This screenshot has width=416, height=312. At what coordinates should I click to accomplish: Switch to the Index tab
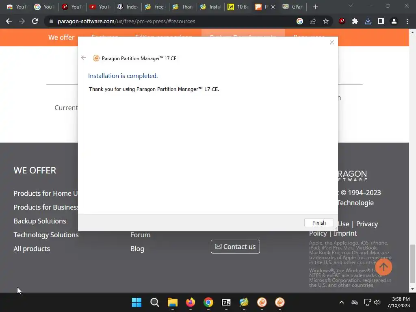pyautogui.click(x=127, y=7)
